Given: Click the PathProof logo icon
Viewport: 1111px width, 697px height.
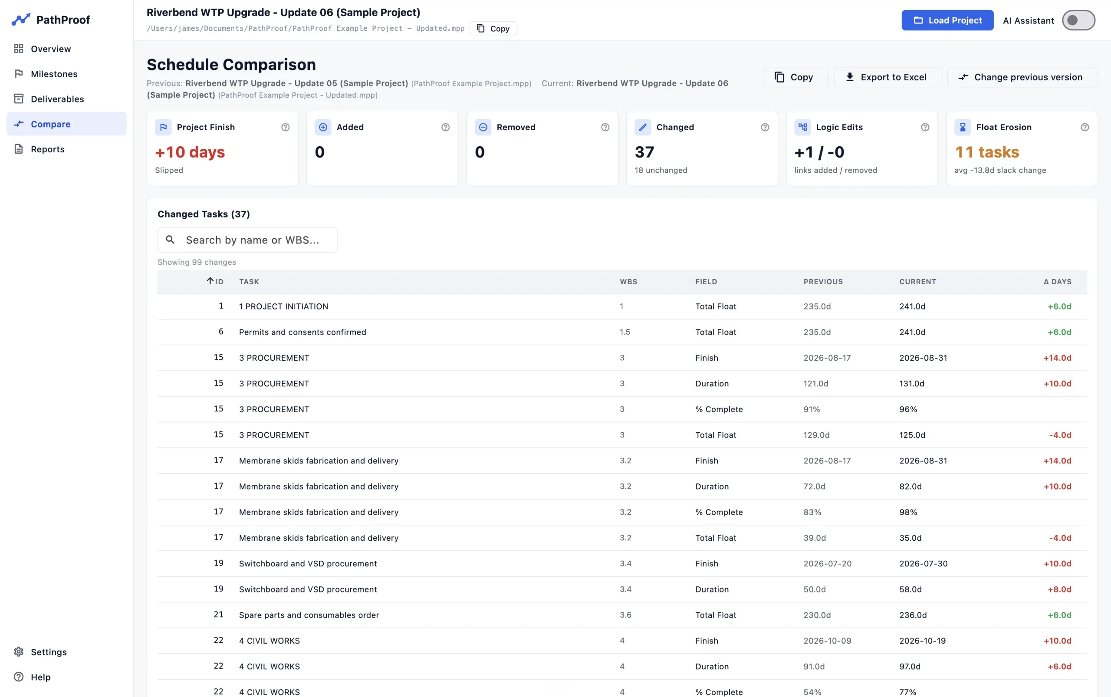Looking at the screenshot, I should tap(21, 20).
